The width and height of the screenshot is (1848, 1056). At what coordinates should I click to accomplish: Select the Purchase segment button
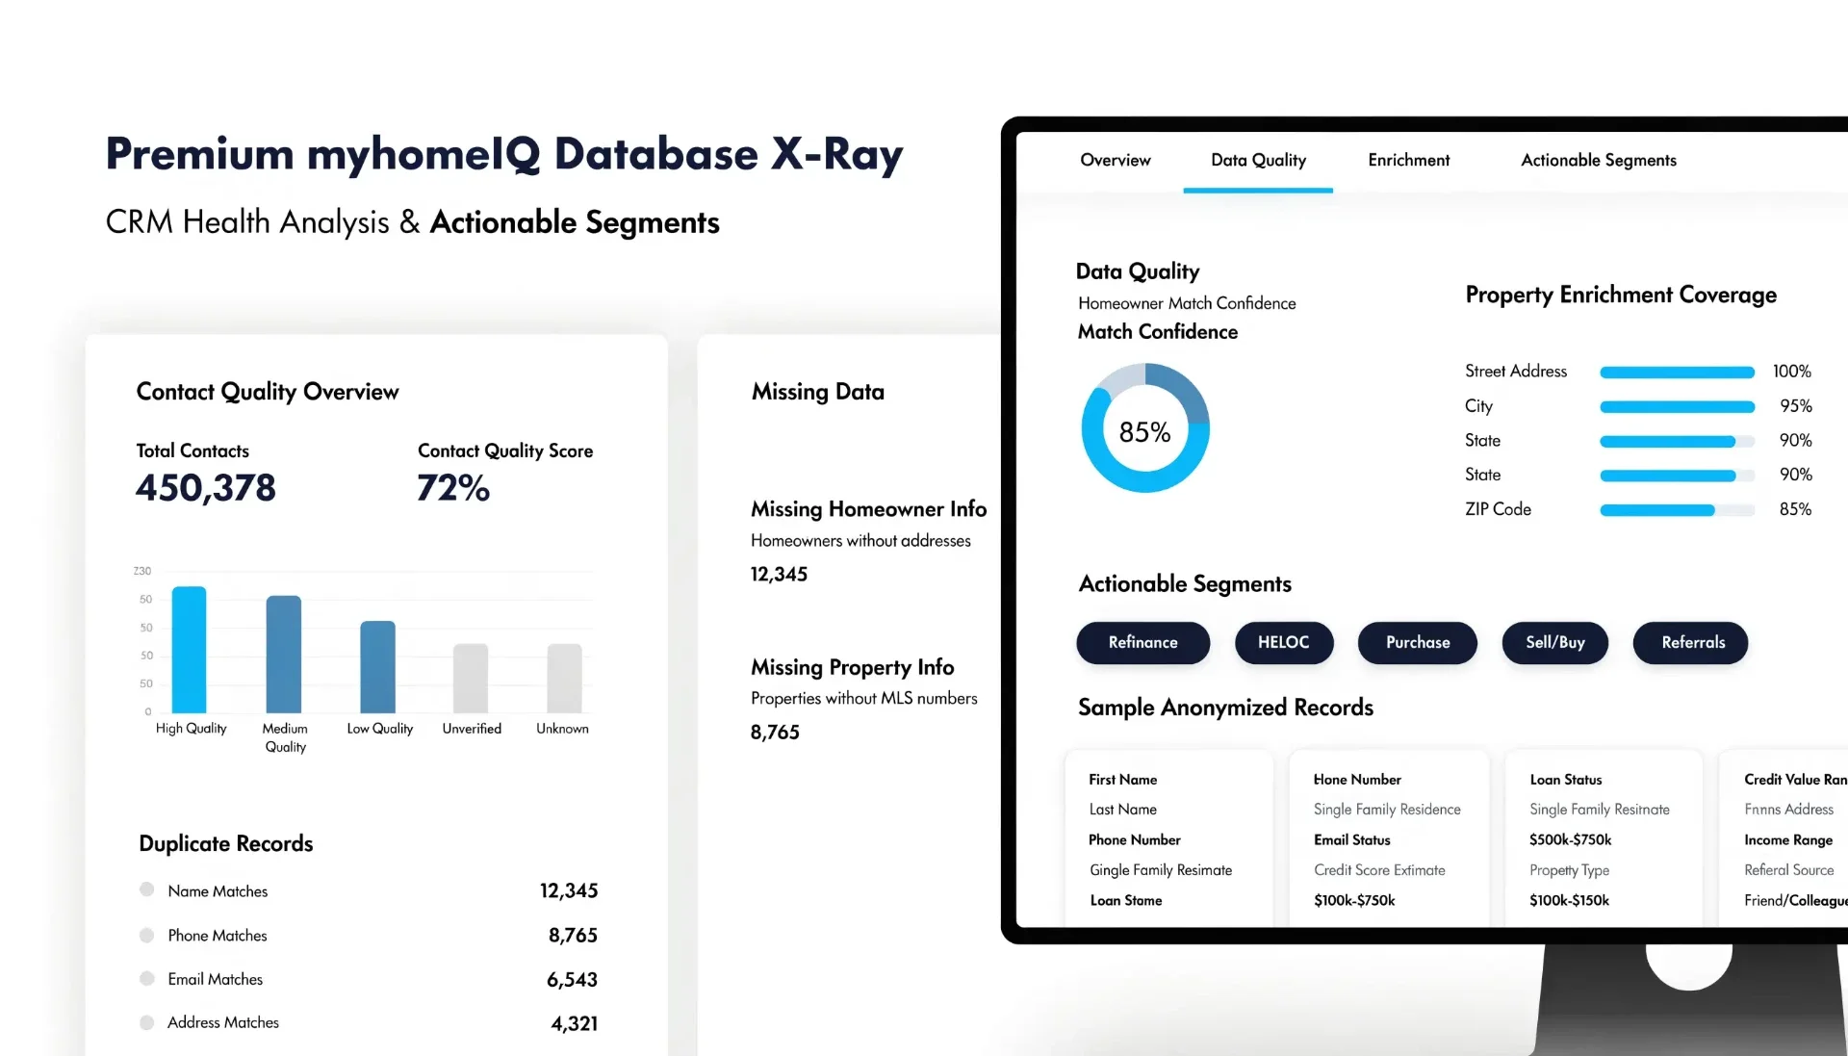point(1417,642)
